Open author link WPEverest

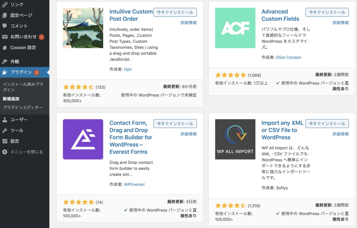click(x=134, y=184)
